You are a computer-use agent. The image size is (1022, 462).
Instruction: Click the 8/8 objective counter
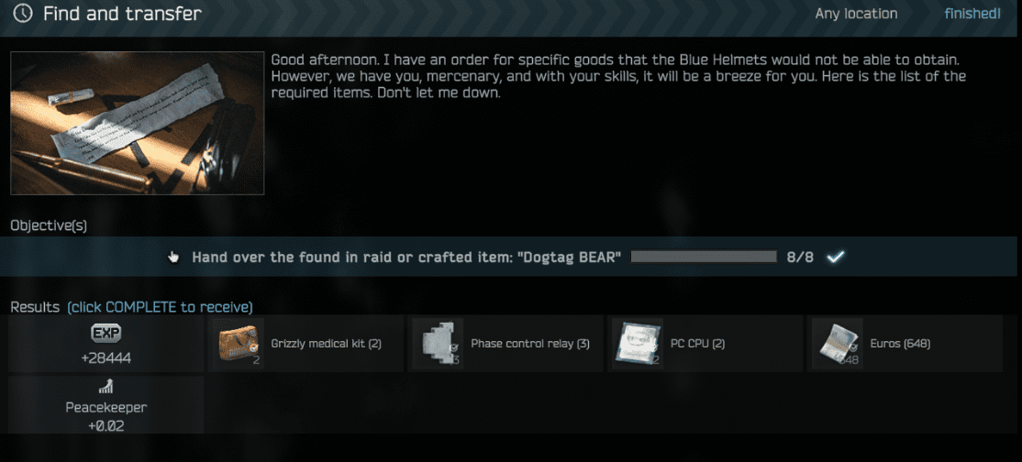click(800, 257)
